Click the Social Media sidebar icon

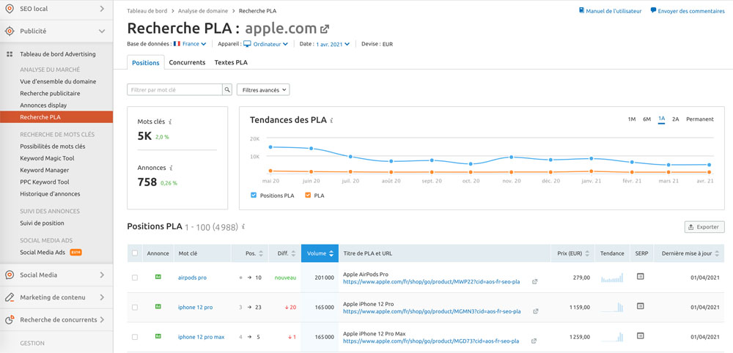[x=9, y=275]
